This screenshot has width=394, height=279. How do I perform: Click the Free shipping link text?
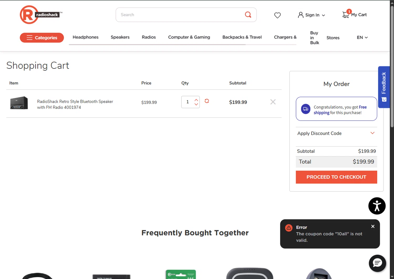tap(340, 110)
